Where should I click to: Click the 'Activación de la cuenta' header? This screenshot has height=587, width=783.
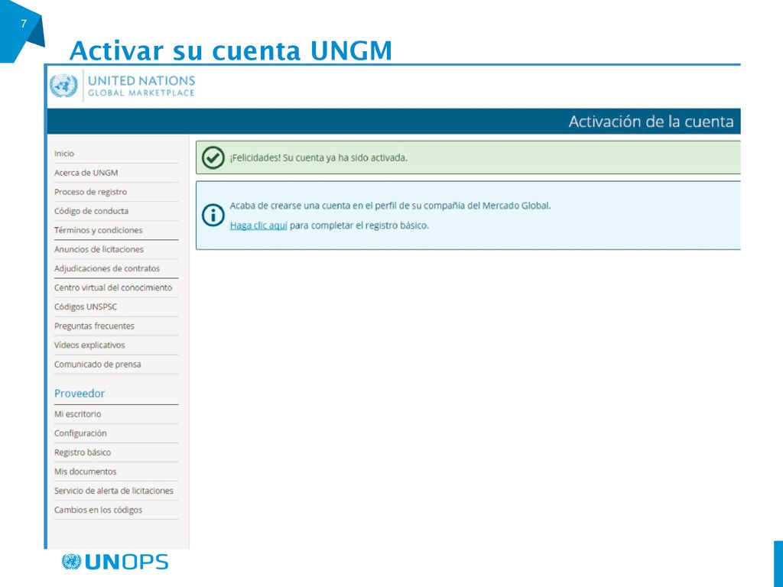tap(651, 122)
